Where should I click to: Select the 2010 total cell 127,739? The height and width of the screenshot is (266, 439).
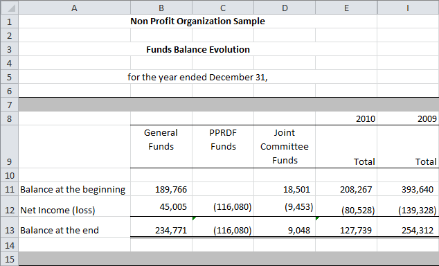click(x=346, y=227)
